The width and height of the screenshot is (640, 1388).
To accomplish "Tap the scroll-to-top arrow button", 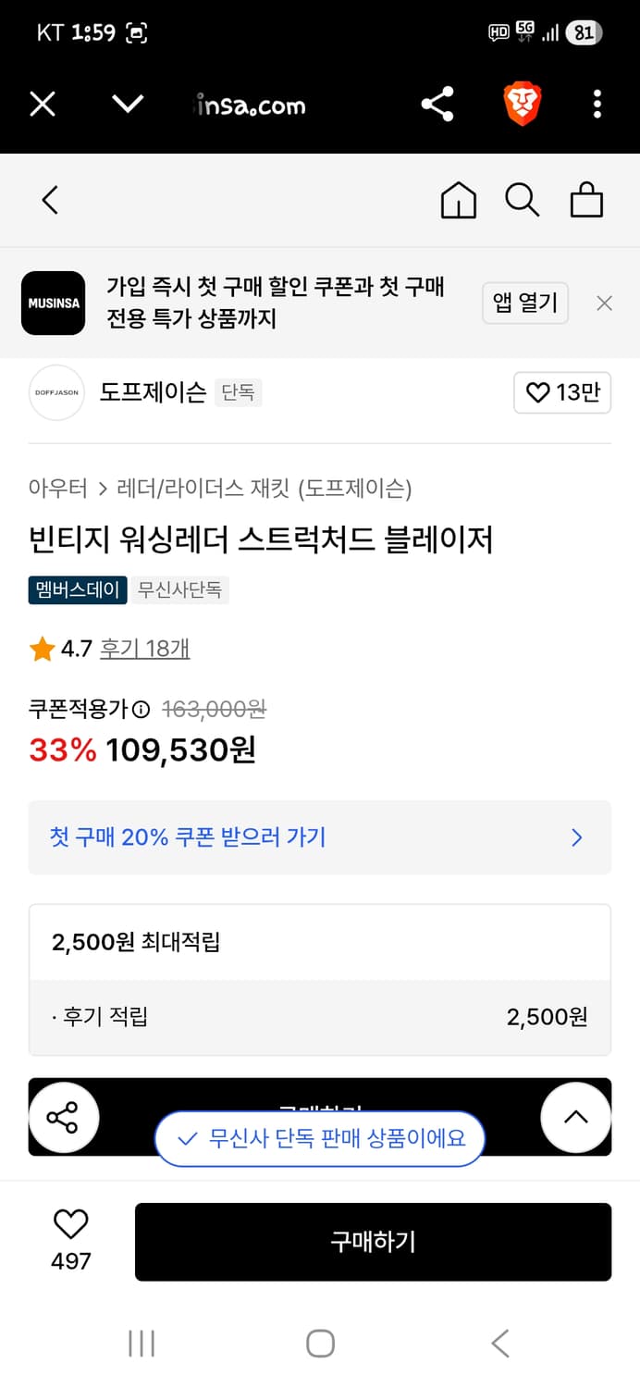I will click(575, 1117).
